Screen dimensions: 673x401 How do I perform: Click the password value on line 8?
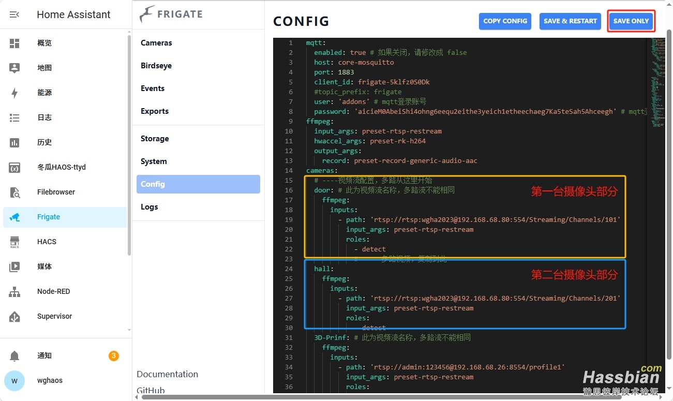point(485,112)
